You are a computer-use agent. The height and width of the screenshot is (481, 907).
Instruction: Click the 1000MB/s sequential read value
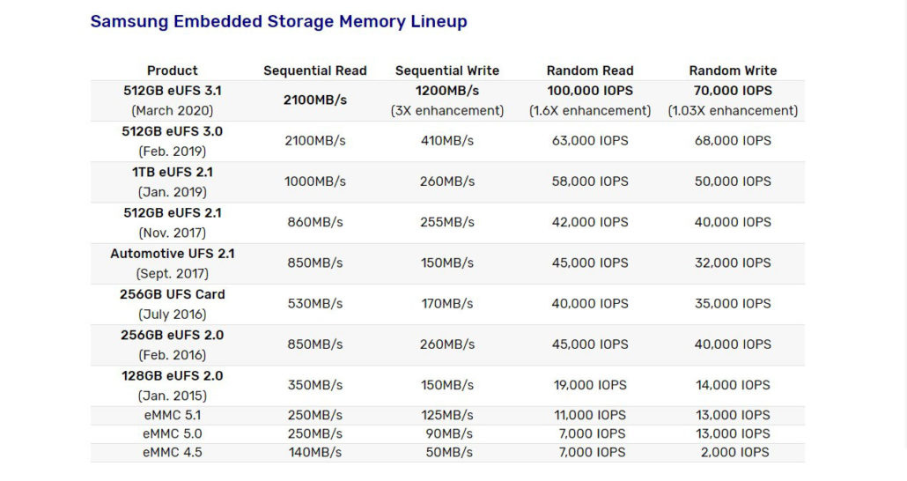[315, 181]
